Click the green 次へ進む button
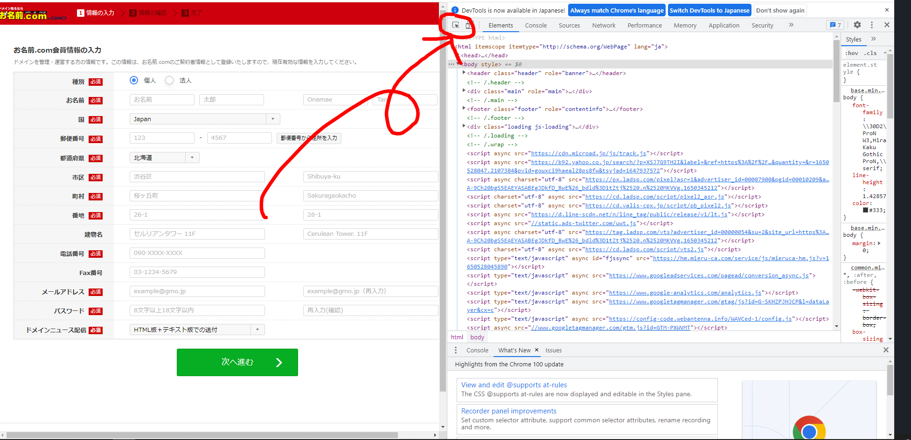The width and height of the screenshot is (911, 440). (237, 362)
